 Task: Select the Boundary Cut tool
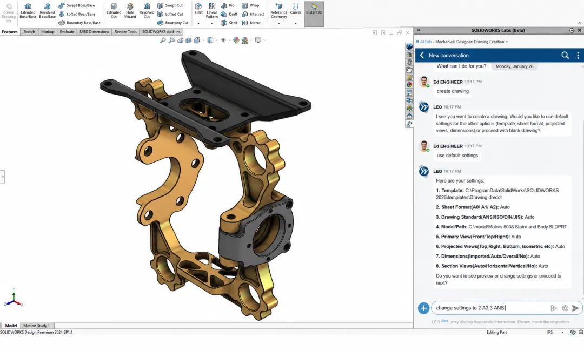coord(172,23)
